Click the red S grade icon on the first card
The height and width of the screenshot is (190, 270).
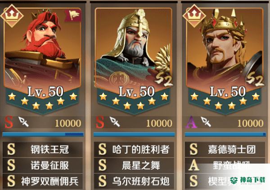9,122
